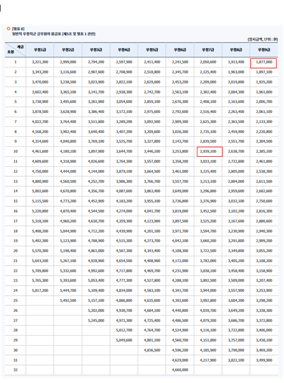The height and width of the screenshot is (383, 284).
Task: Click the [별표 8] label above the title
Action: (x=18, y=29)
